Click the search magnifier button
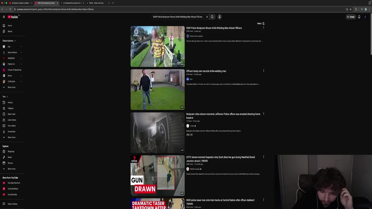Viewport: 372px width, 209px height. pos(212,17)
